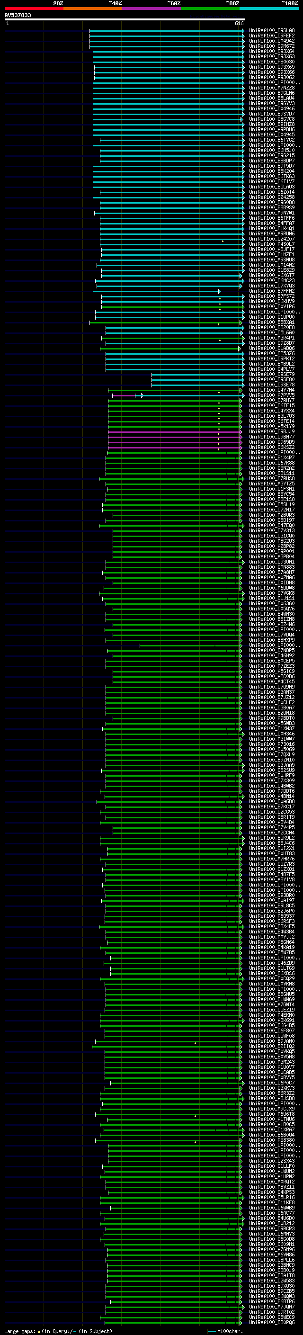Select the UniRef100_C1ADQ6 label

[272, 348]
